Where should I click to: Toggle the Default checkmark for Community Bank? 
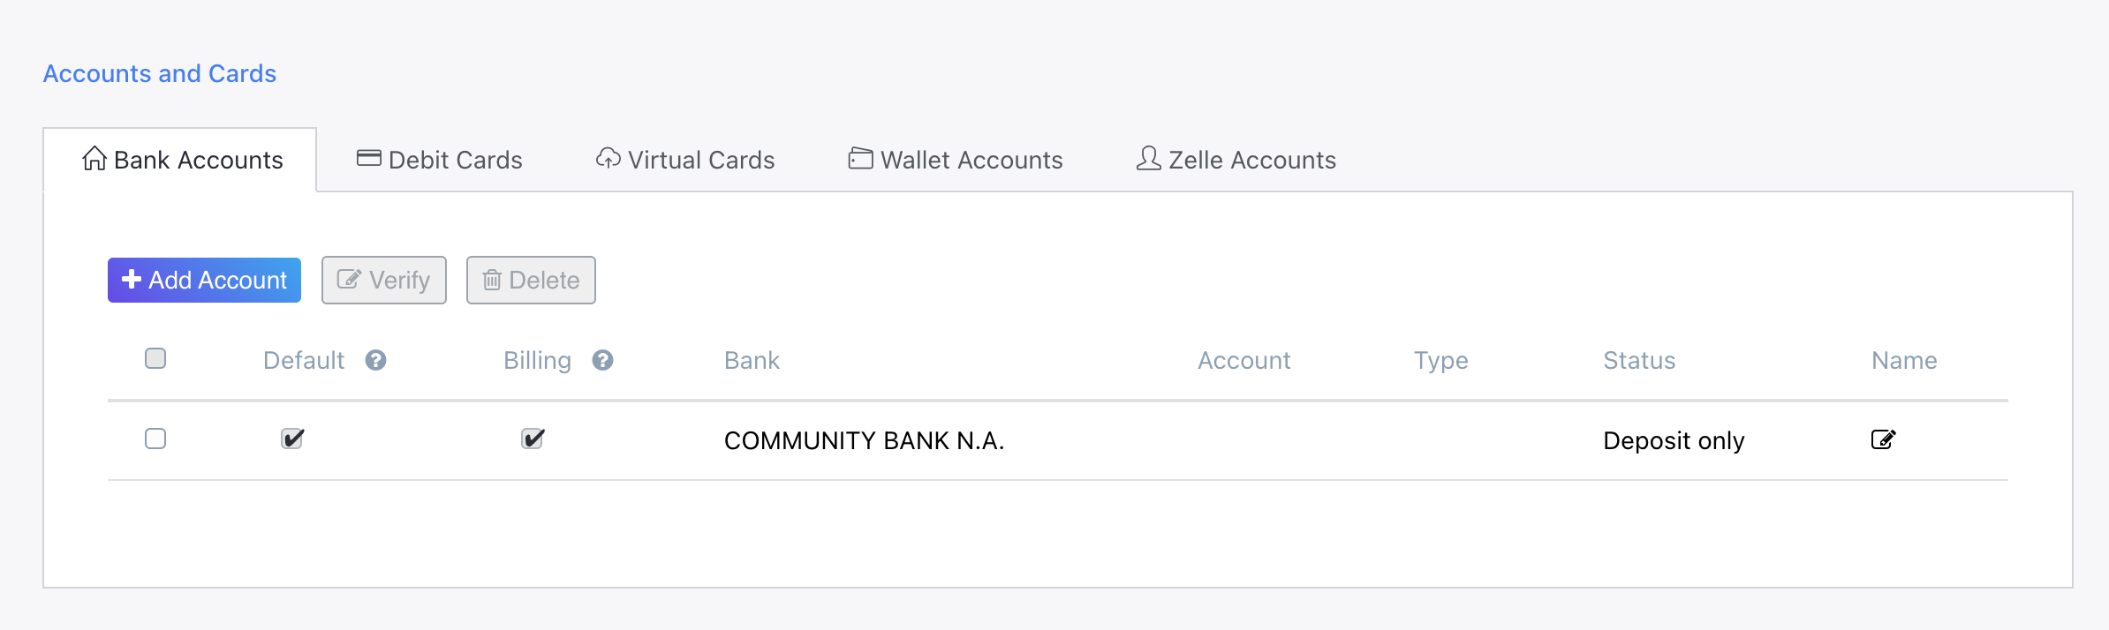[x=292, y=439]
